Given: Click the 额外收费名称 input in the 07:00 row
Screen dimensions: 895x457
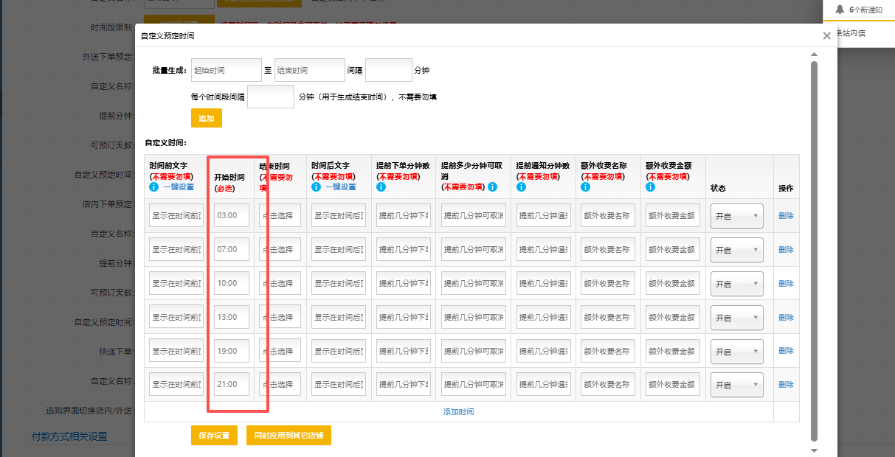Looking at the screenshot, I should click(x=608, y=250).
